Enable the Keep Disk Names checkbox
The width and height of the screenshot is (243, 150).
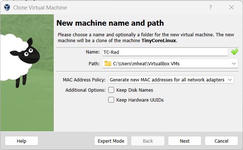[111, 90]
